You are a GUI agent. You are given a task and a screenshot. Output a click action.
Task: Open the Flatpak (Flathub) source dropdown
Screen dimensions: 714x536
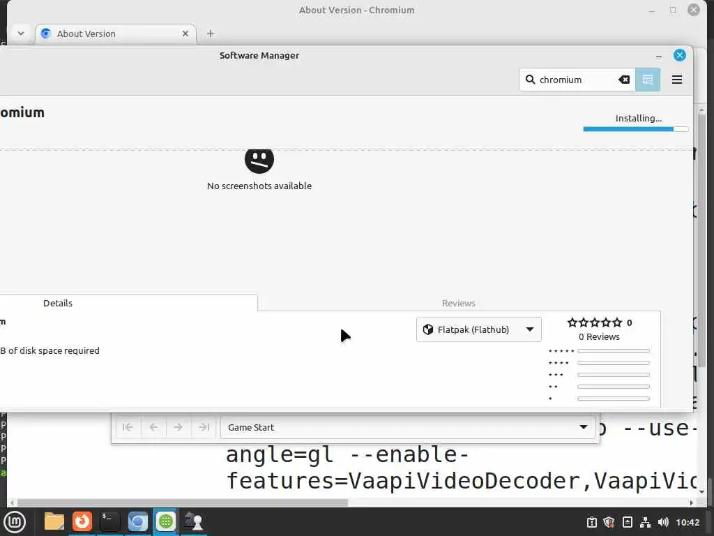(x=478, y=329)
